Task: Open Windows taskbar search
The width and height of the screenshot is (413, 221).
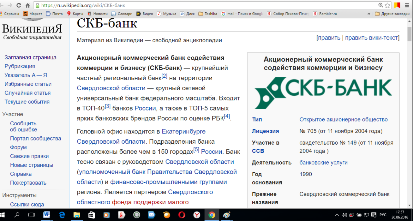Action: (17, 215)
